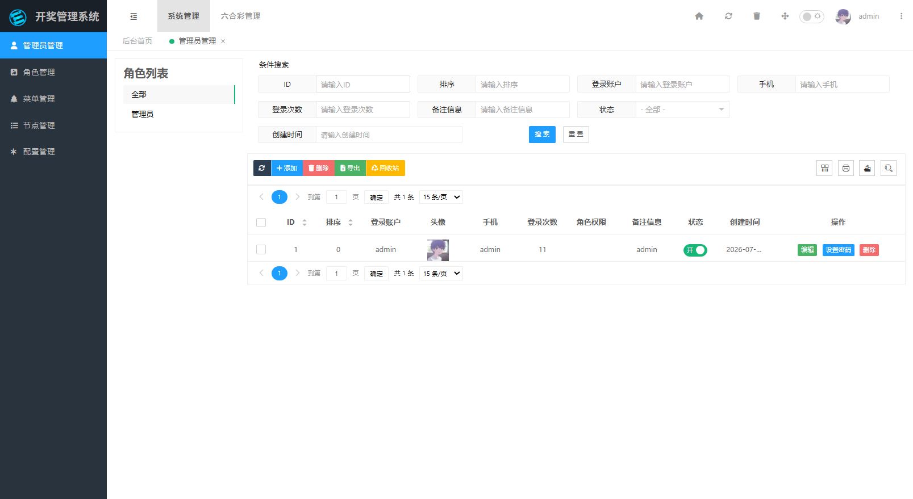Sort by the 排序 column arrows
The width and height of the screenshot is (913, 499).
(x=351, y=223)
